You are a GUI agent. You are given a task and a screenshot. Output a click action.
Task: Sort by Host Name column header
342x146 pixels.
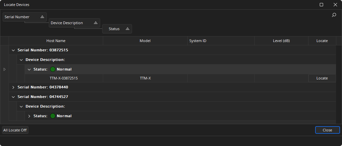[x=56, y=41]
